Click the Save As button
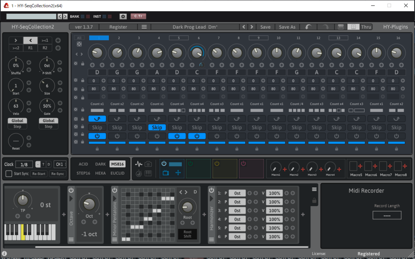415x259 pixels. click(x=287, y=27)
